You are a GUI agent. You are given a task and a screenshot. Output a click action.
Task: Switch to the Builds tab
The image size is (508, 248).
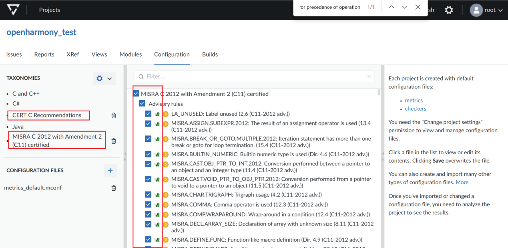tap(210, 54)
